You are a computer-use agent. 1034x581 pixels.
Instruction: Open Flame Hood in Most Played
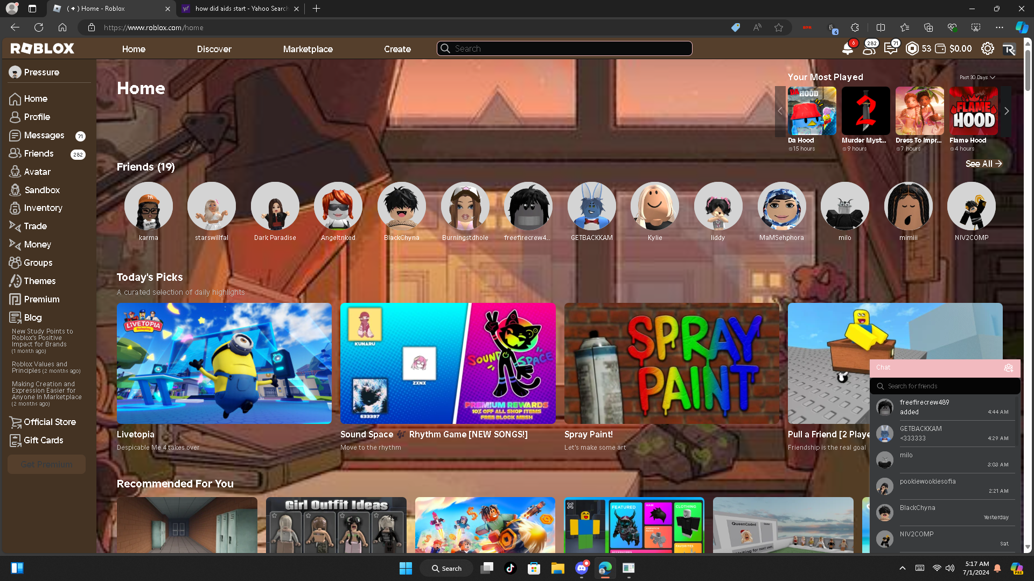974,111
